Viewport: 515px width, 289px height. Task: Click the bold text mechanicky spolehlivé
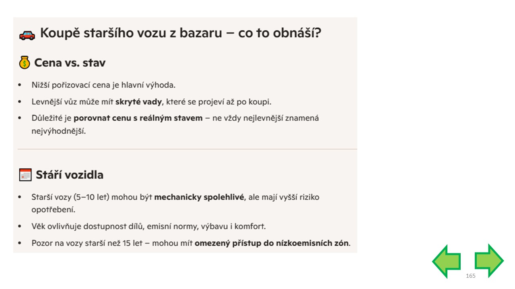click(199, 197)
